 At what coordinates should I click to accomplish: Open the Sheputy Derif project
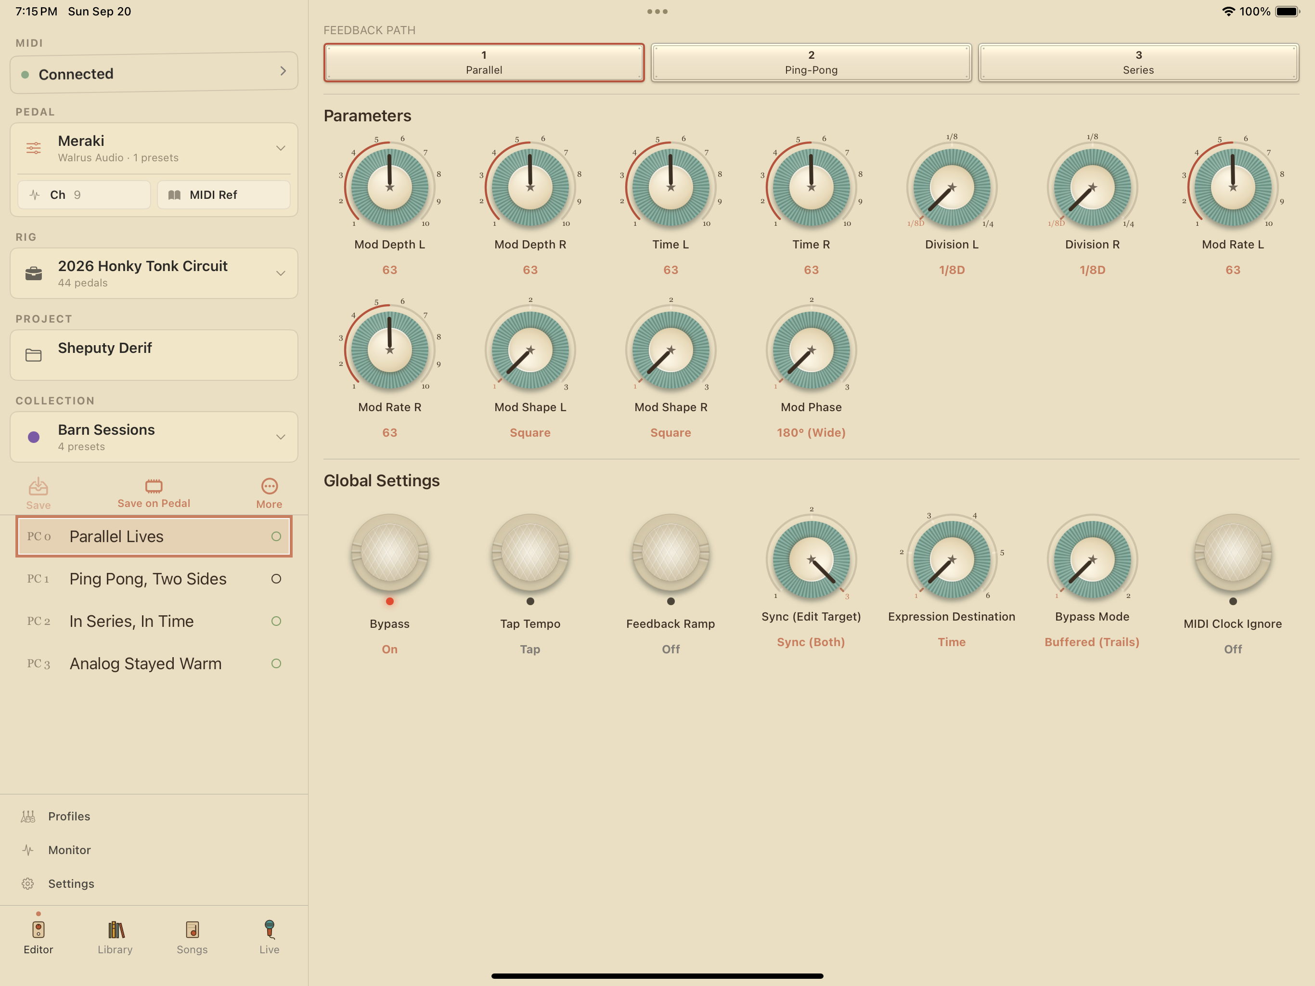pyautogui.click(x=154, y=355)
